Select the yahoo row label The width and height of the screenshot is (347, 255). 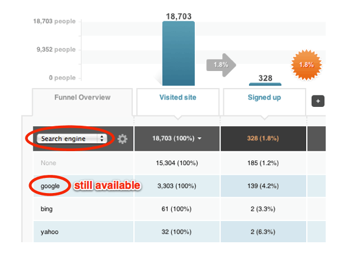click(49, 232)
